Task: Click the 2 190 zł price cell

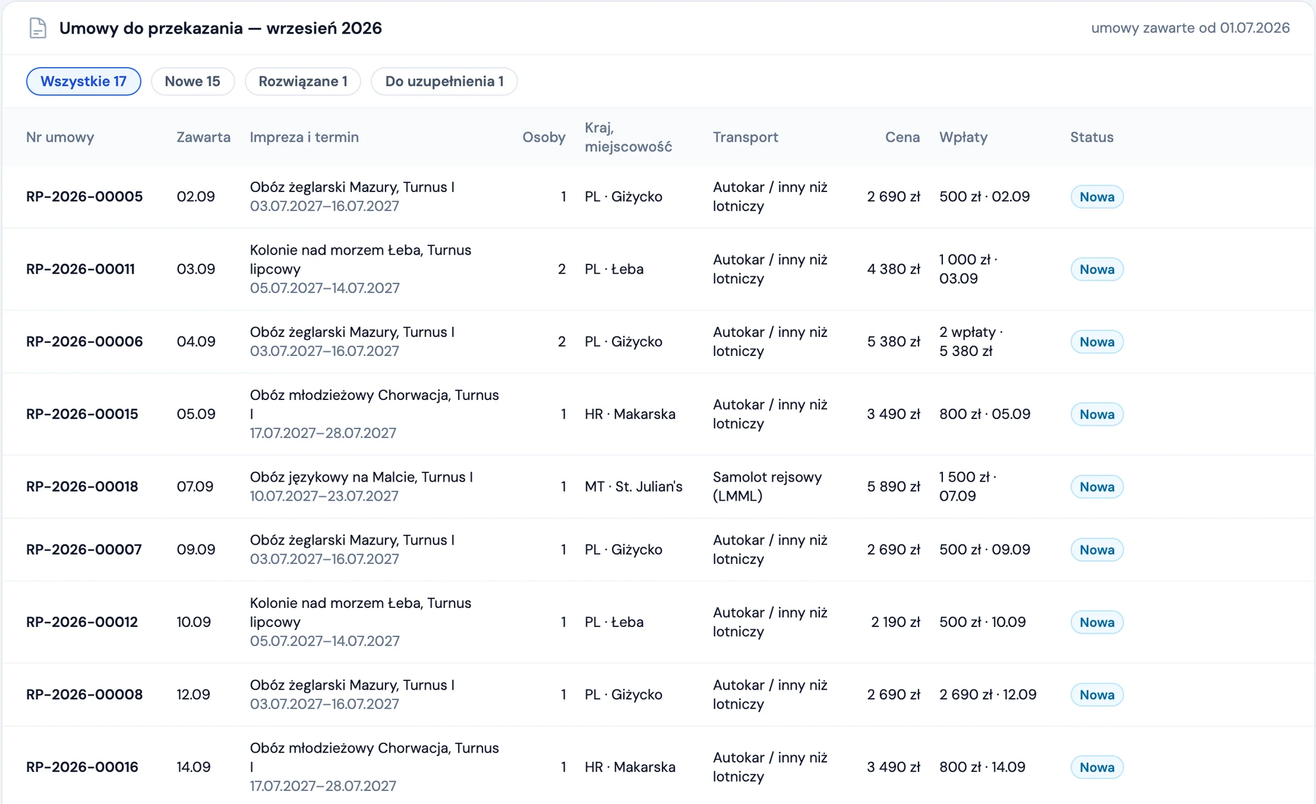Action: point(896,622)
